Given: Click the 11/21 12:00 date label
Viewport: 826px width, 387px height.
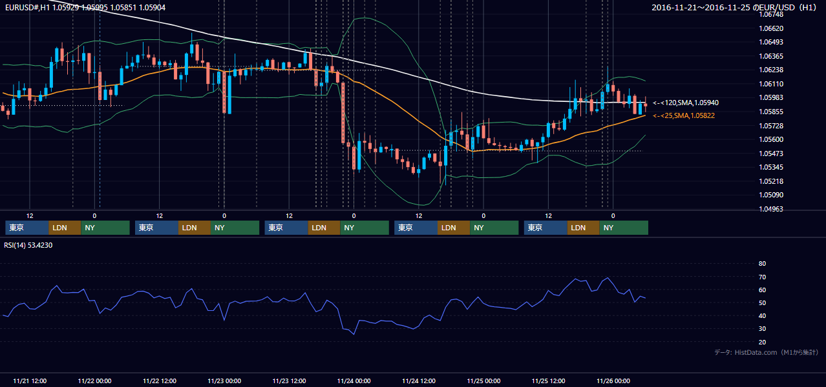Looking at the screenshot, I should coord(30,381).
